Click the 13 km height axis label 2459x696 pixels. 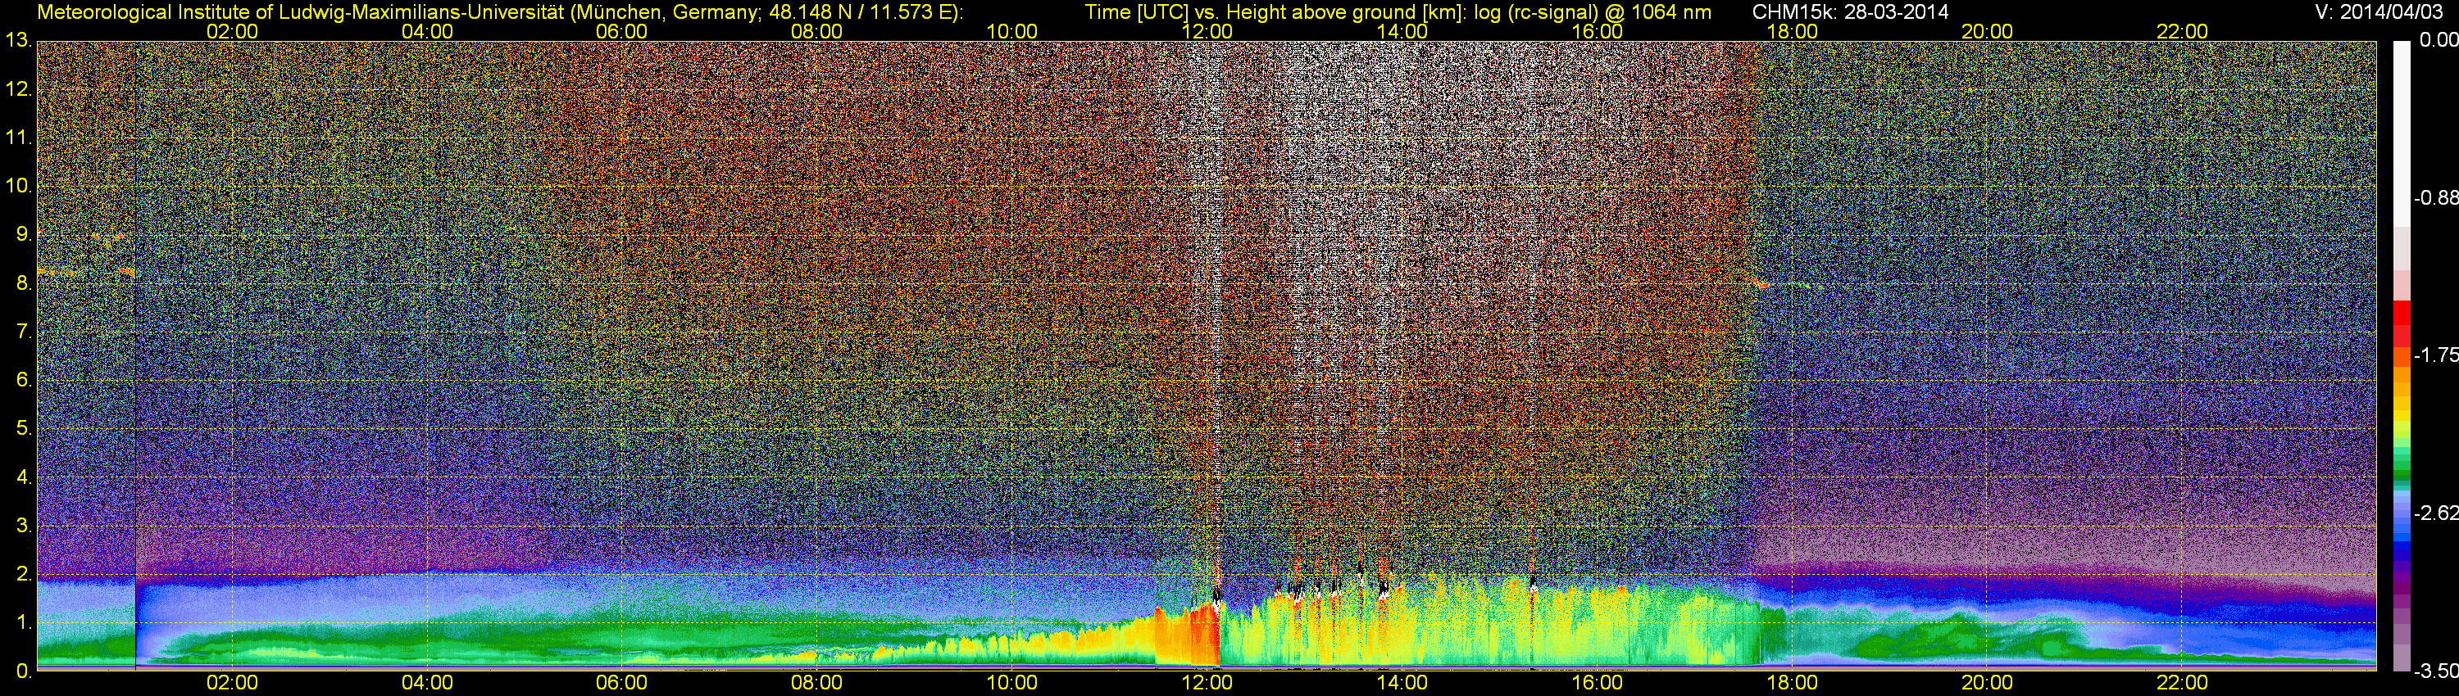18,41
